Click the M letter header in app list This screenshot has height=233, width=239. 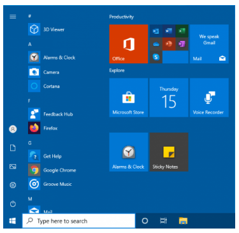pyautogui.click(x=30, y=199)
